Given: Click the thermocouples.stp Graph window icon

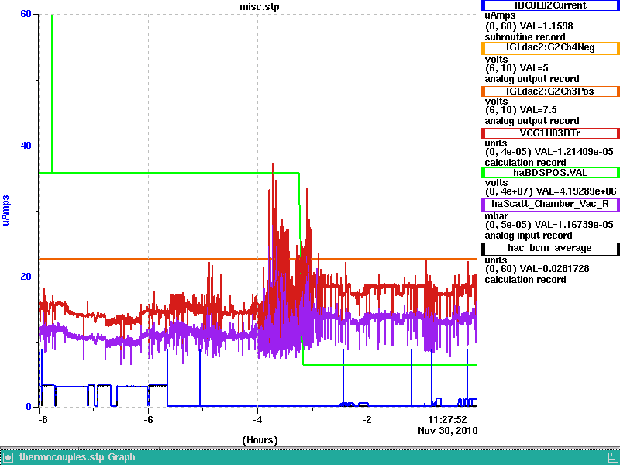Looking at the screenshot, I should pos(8,457).
